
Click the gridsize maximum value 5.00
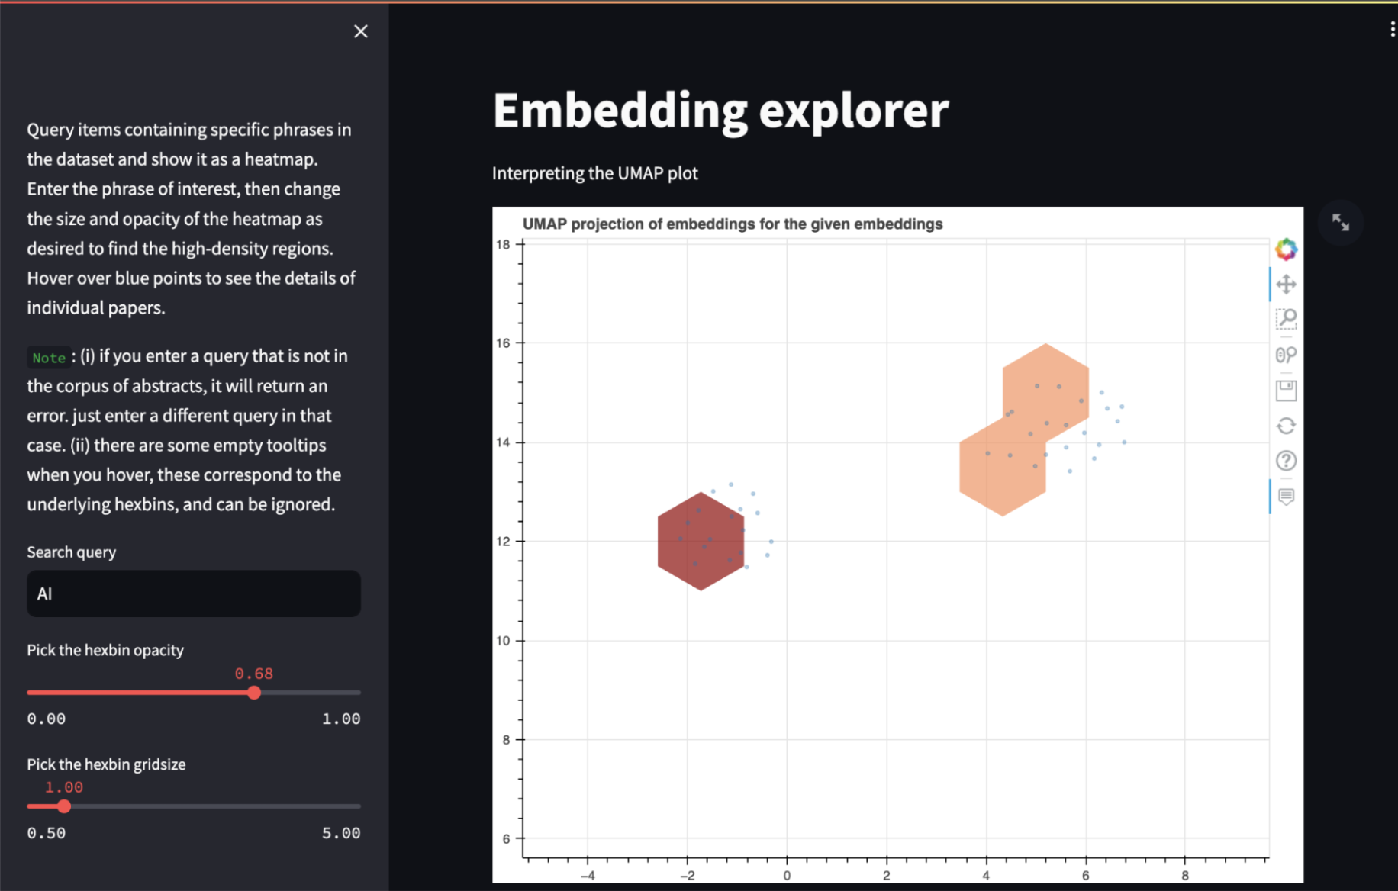tap(341, 833)
